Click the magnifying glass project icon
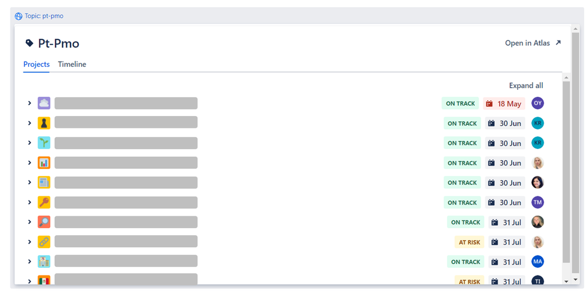This screenshot has width=587, height=299. click(44, 222)
